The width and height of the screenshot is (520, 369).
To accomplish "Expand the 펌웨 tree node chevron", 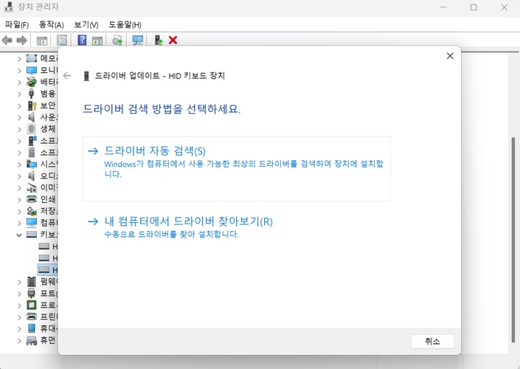I will coord(19,282).
